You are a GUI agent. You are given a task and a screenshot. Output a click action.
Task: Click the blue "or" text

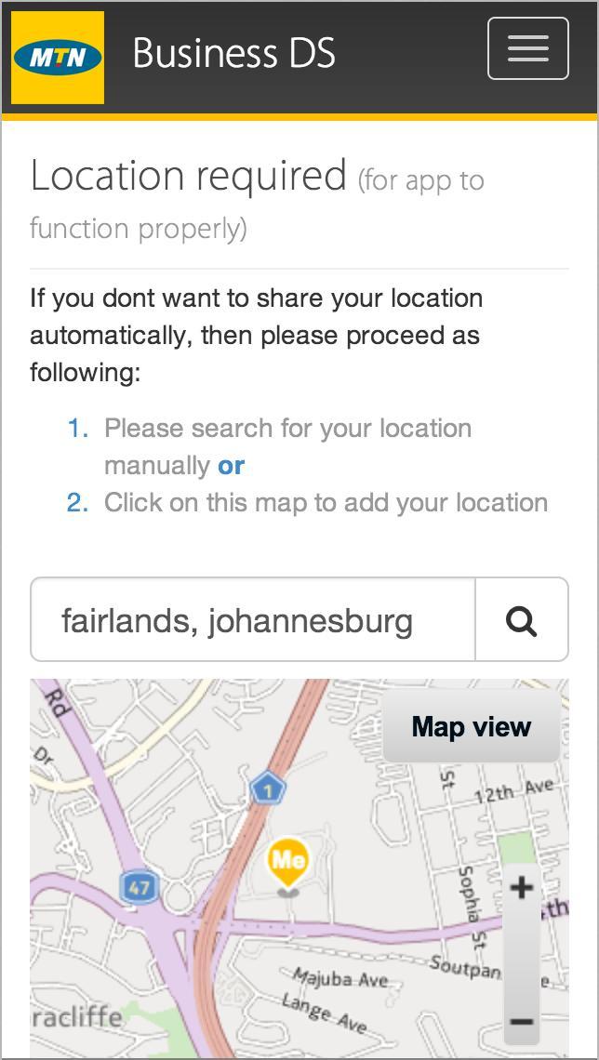click(231, 465)
